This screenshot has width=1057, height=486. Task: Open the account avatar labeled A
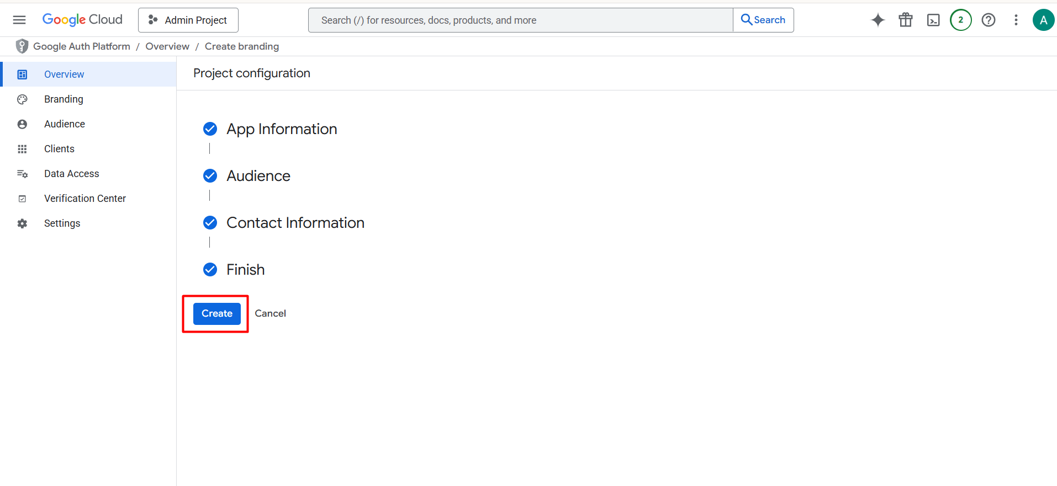click(1043, 20)
